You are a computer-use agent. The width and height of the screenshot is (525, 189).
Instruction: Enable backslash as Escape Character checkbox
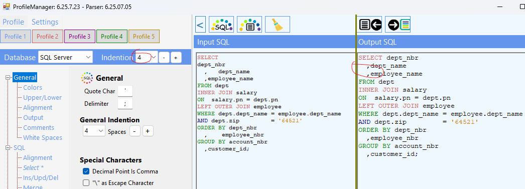tap(86, 183)
